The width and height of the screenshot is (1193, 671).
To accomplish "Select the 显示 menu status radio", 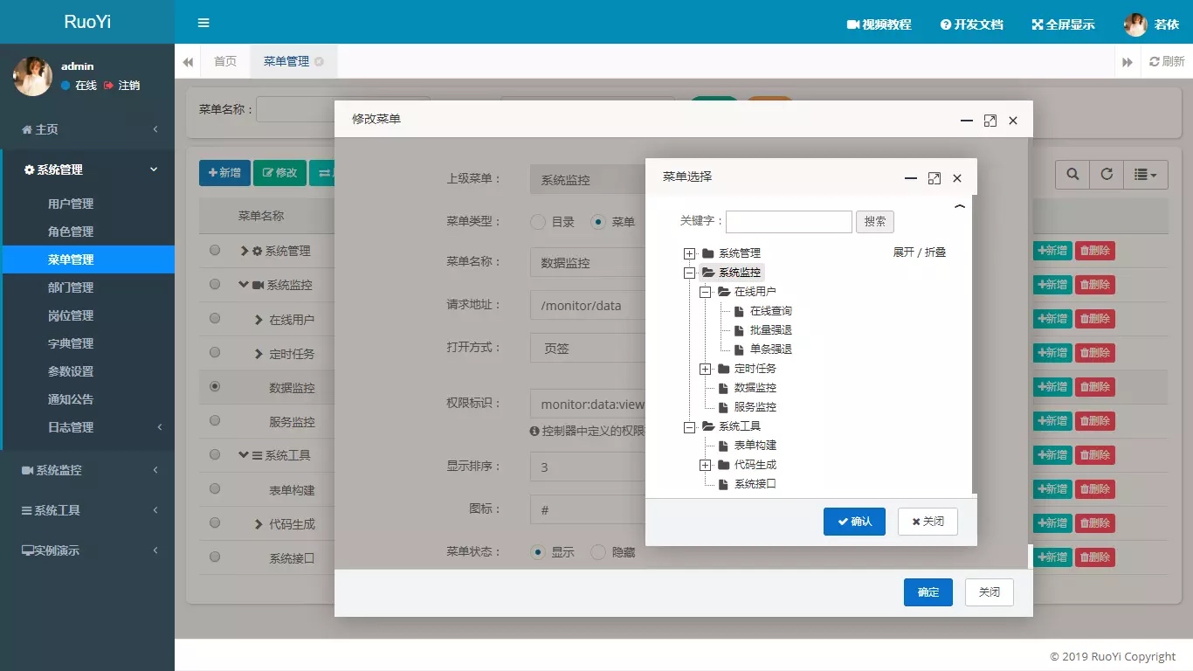I will click(x=538, y=552).
